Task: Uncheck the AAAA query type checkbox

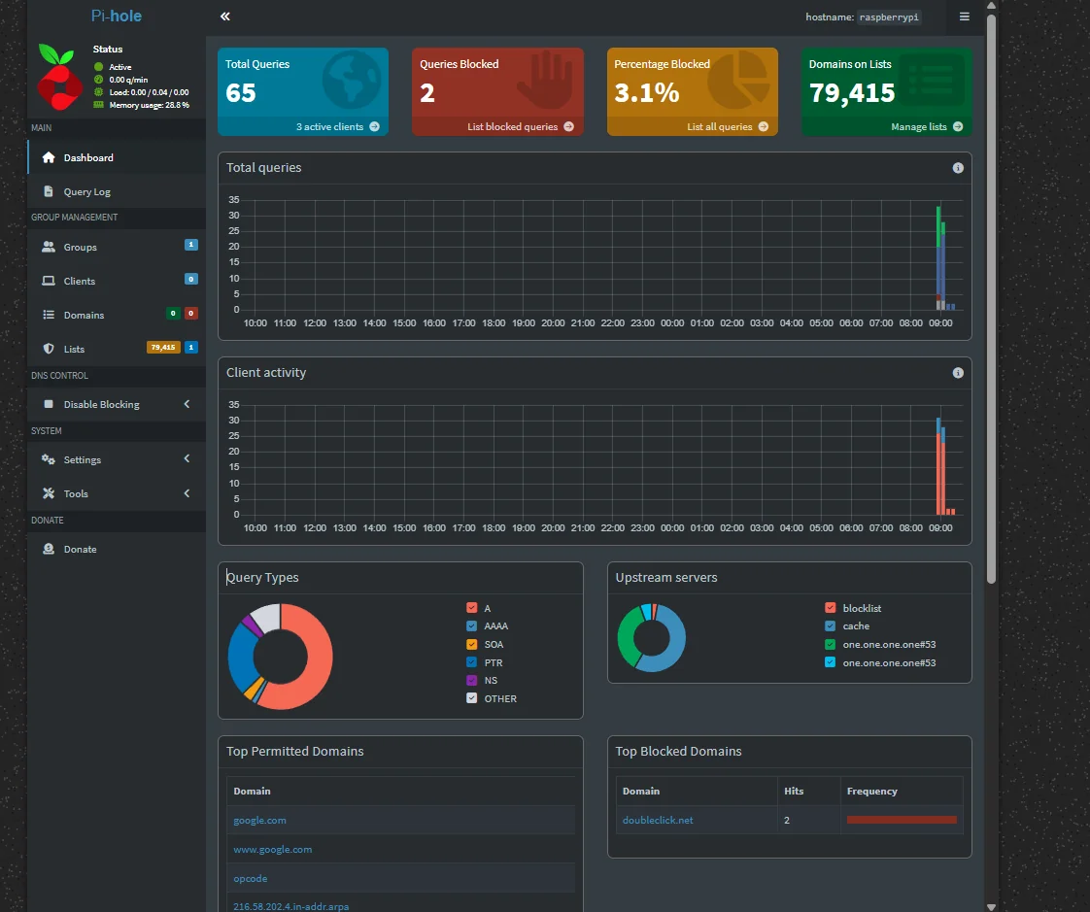Action: coord(472,626)
